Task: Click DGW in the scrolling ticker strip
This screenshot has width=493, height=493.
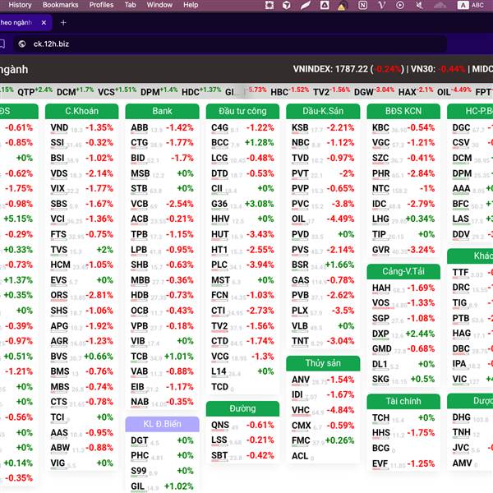Action: click(364, 92)
